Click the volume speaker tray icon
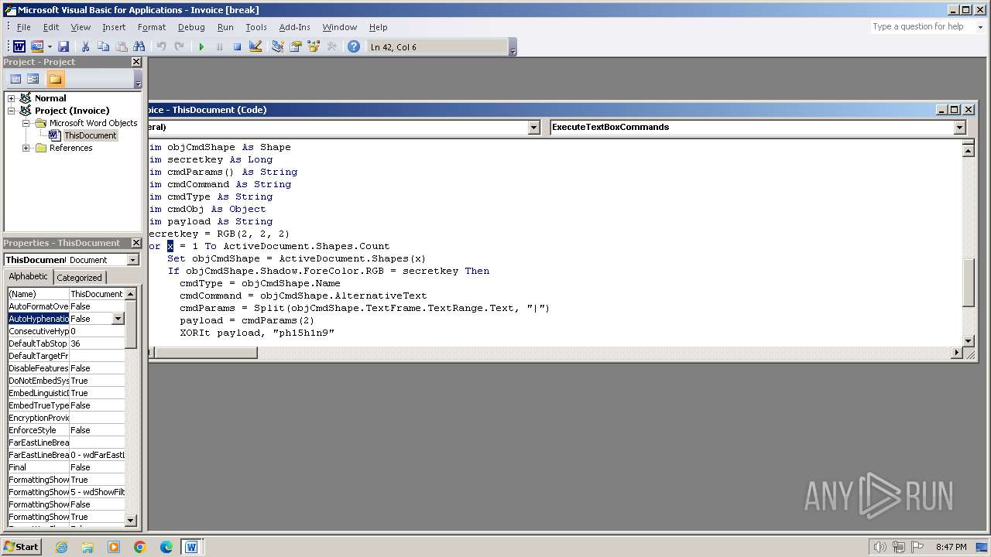Image resolution: width=991 pixels, height=557 pixels. (880, 547)
